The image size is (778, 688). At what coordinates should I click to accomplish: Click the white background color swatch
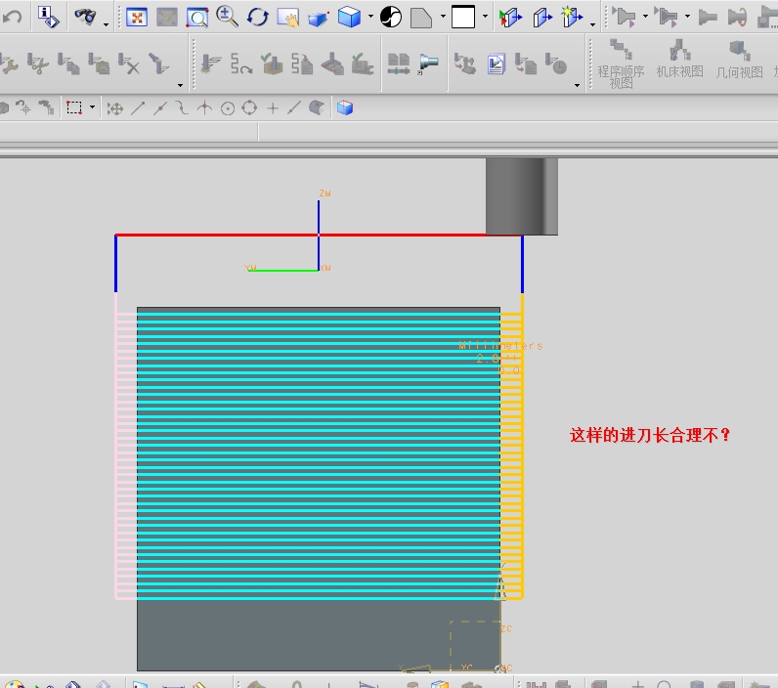click(x=463, y=17)
